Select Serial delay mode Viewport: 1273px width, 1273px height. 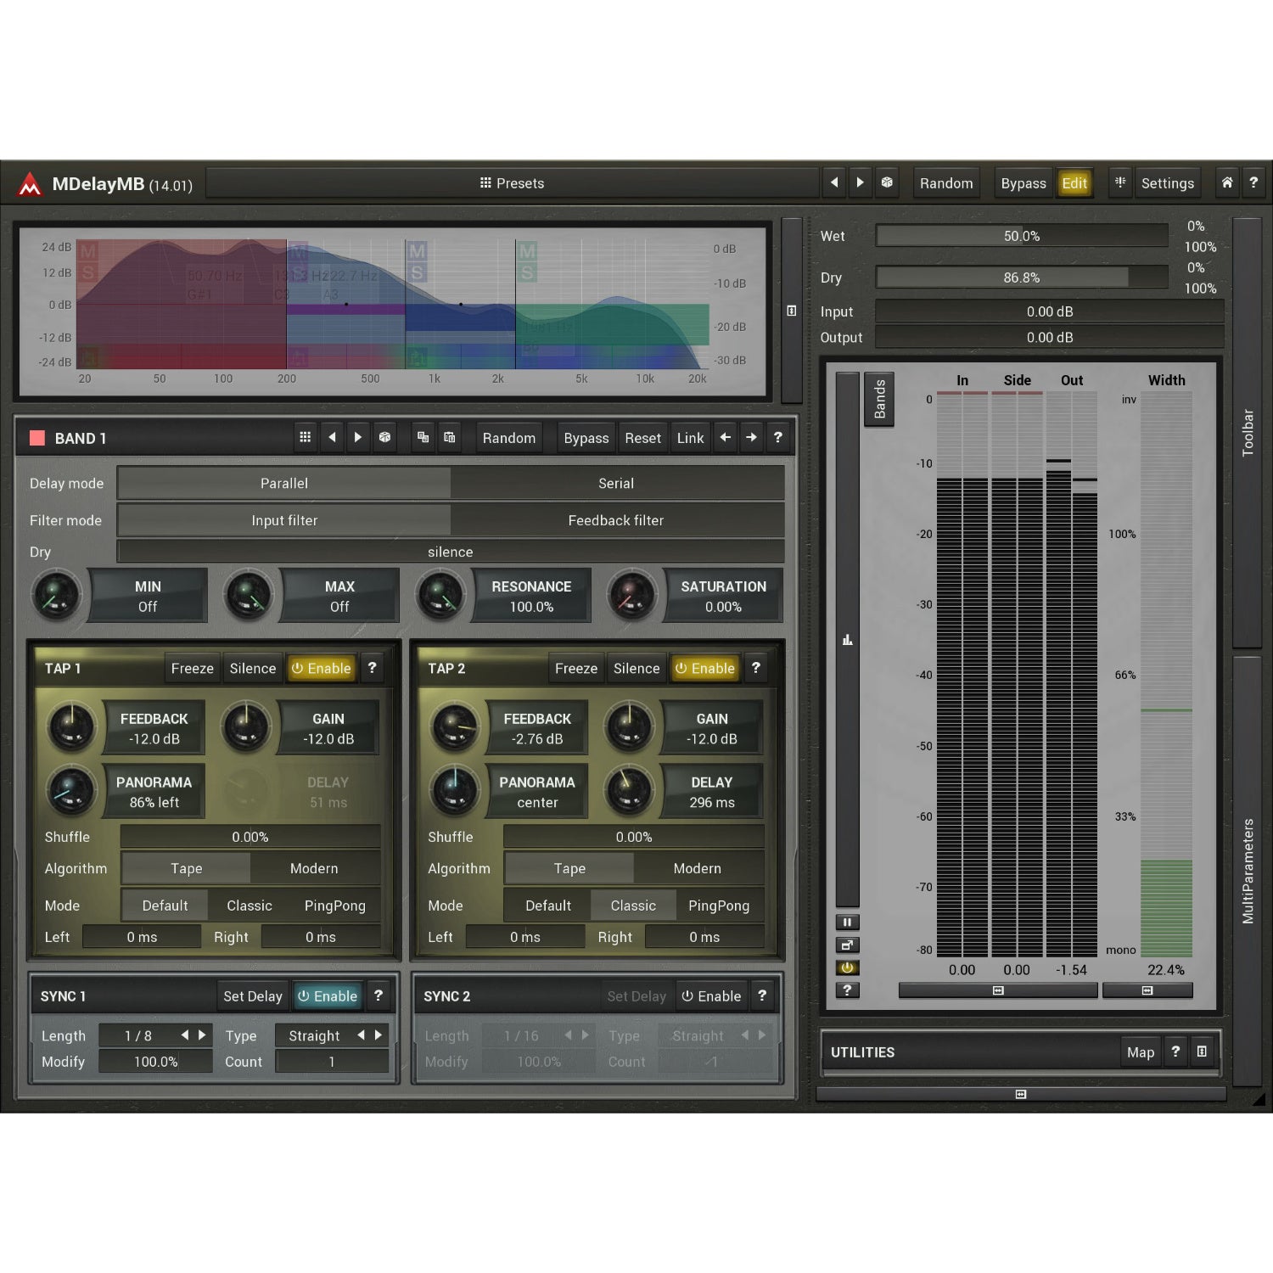[x=616, y=483]
